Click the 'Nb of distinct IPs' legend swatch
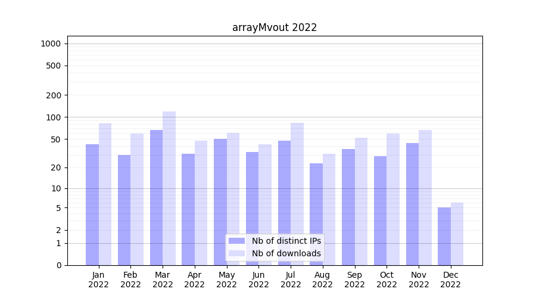The width and height of the screenshot is (536, 298). click(x=236, y=241)
